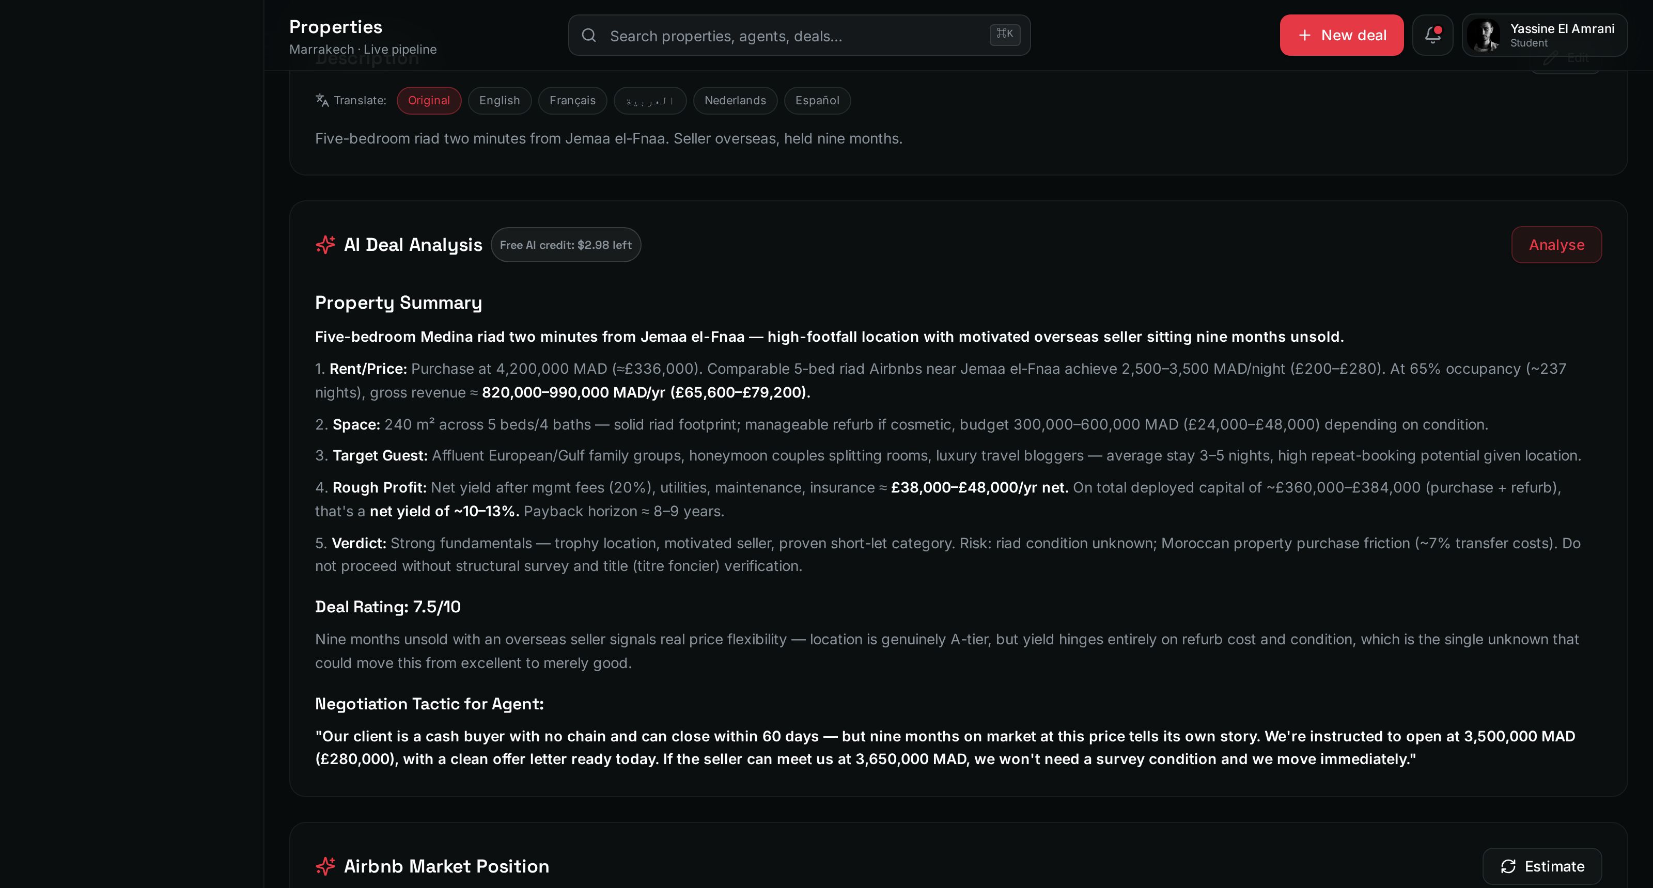
Task: Click 'Negotiation Tactic for Agent:' heading
Action: coord(429,704)
